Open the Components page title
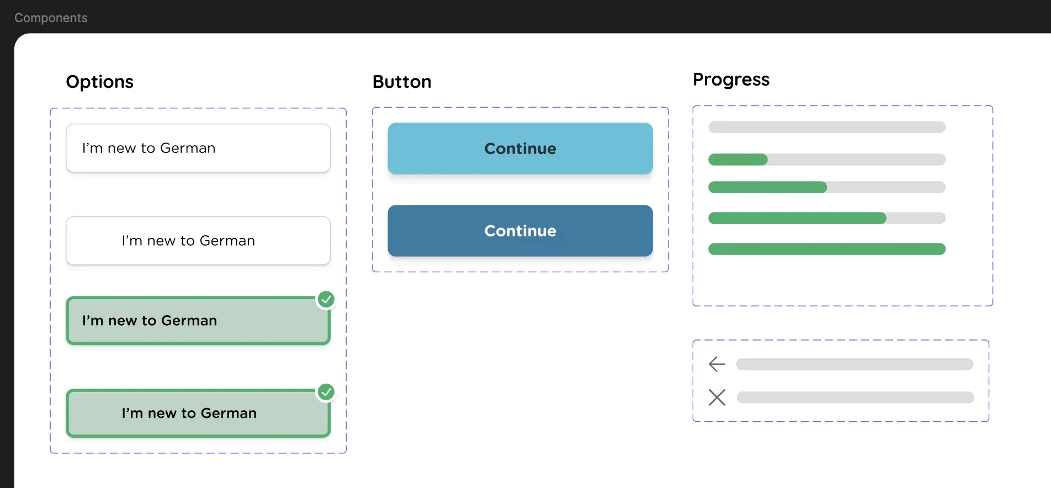The image size is (1051, 488). (x=50, y=17)
